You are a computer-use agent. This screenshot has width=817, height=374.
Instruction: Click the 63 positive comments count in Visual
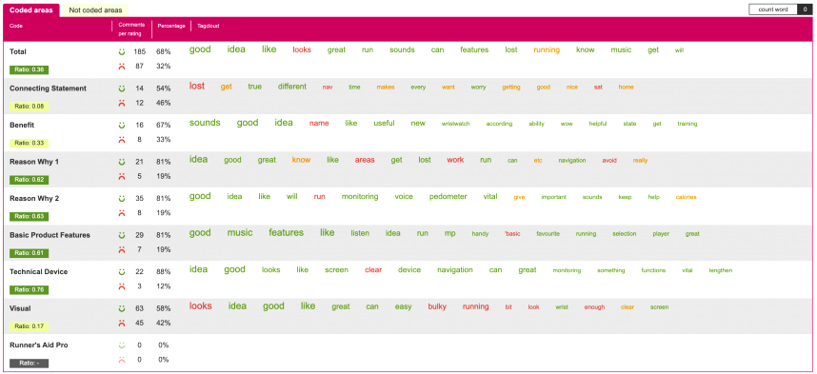pyautogui.click(x=139, y=308)
